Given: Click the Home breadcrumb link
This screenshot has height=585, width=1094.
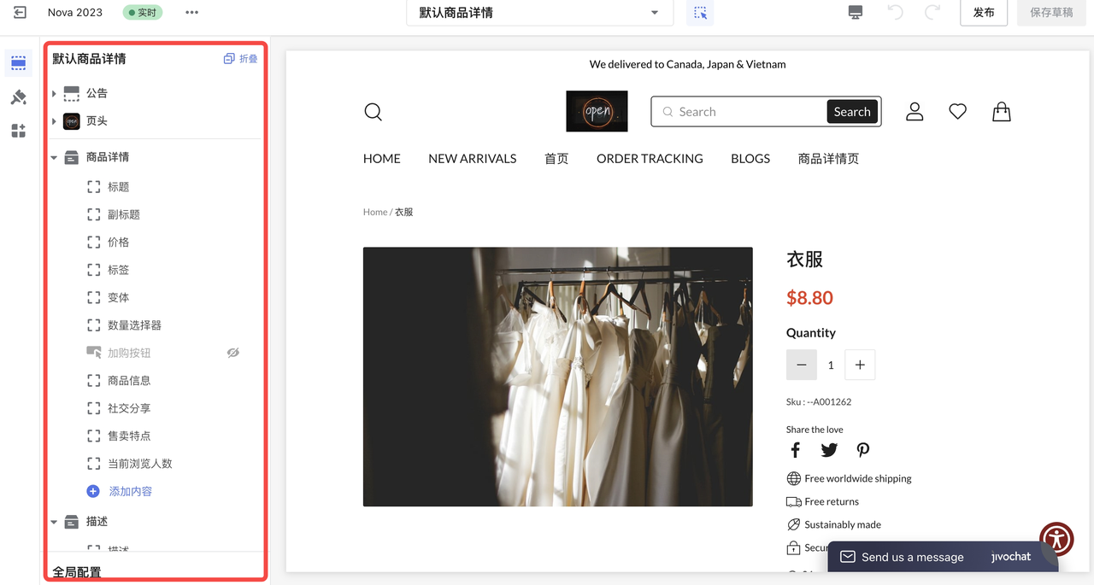Looking at the screenshot, I should coord(374,212).
